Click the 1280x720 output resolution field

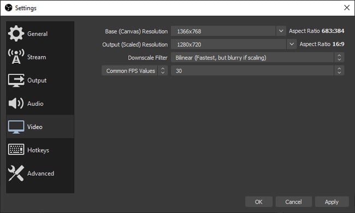click(229, 44)
